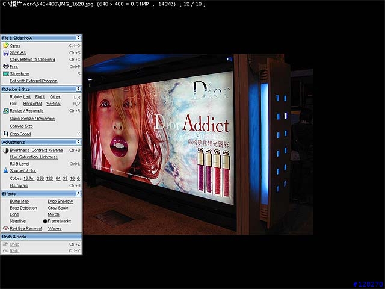The width and height of the screenshot is (385, 289).
Task: Flip the image Horizontal
Action: point(32,104)
